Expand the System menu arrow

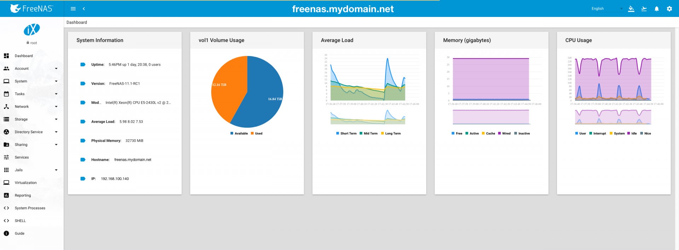56,81
